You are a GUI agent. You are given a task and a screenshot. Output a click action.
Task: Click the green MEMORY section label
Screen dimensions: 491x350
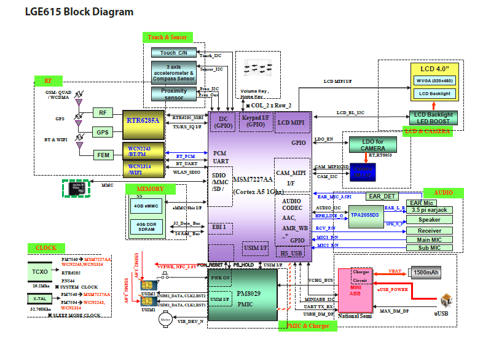(x=151, y=189)
